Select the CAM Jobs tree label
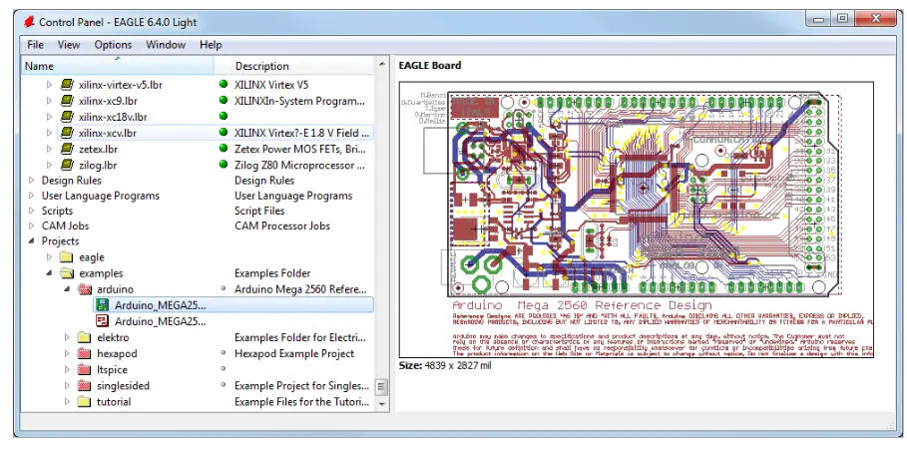Screen dimensions: 907x449 (65, 225)
